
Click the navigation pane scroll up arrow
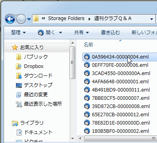point(73,43)
